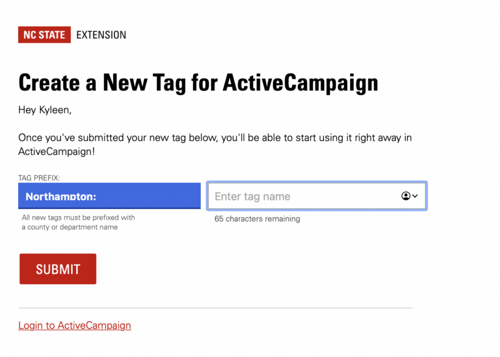Viewport: 500px width, 357px height.
Task: Click the TAG PREFIX label
Action: (x=39, y=178)
